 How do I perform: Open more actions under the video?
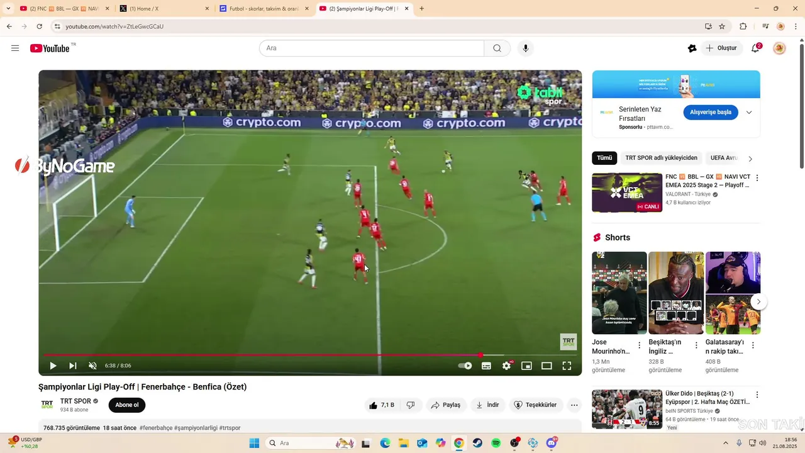pos(574,405)
